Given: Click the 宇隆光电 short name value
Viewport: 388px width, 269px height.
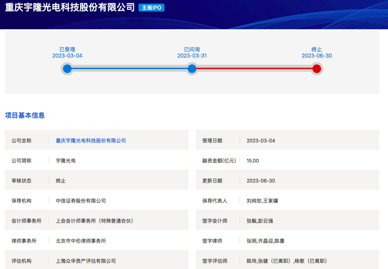Looking at the screenshot, I should 66,161.
